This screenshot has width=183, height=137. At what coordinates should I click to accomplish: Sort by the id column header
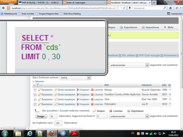(169, 85)
